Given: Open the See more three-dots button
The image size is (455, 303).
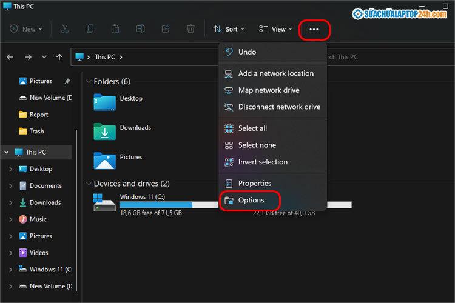Looking at the screenshot, I should point(314,29).
